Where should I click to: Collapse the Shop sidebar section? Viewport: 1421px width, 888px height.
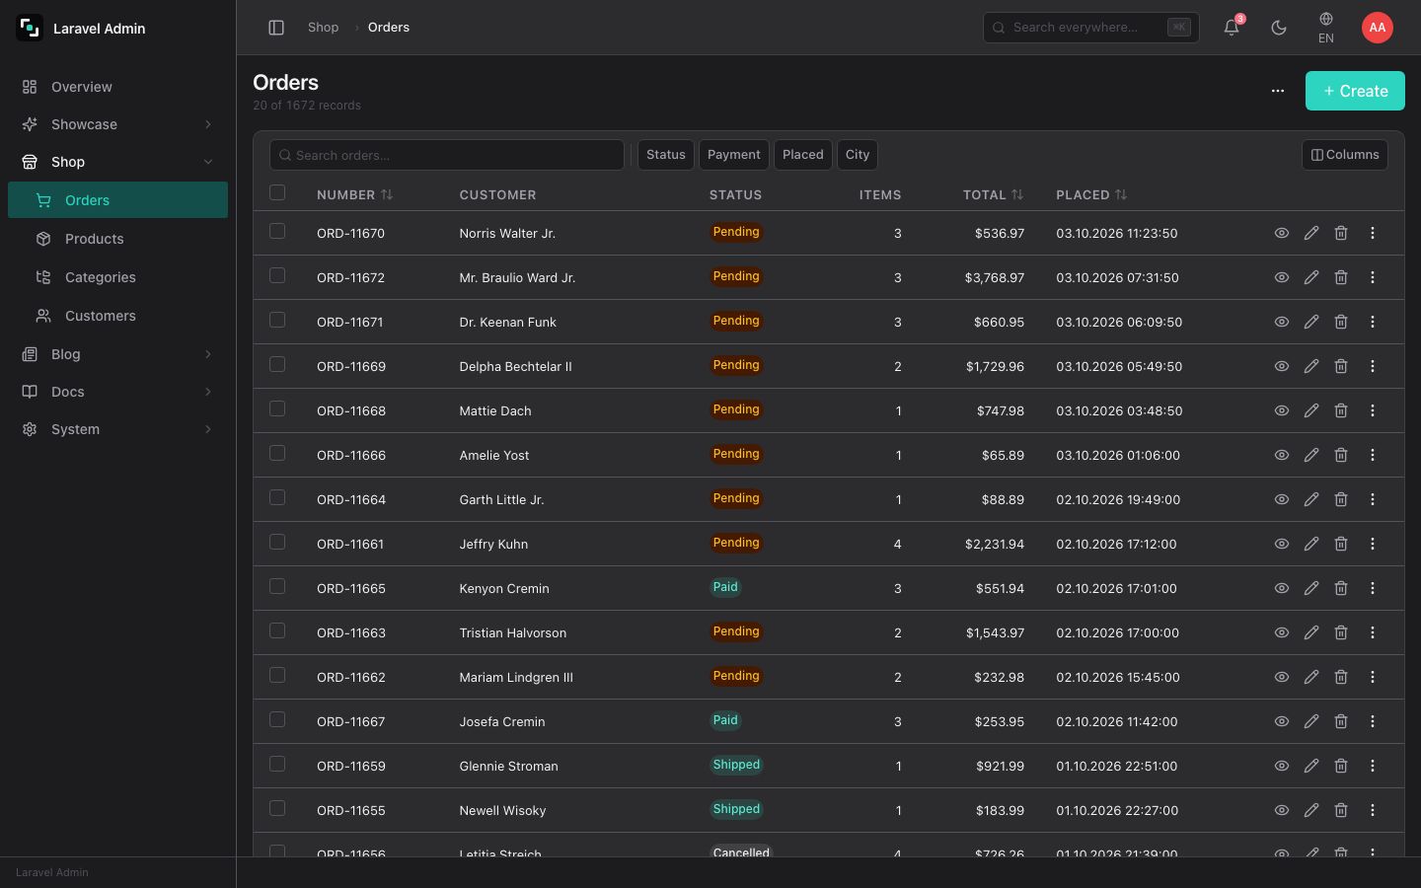pyautogui.click(x=118, y=162)
